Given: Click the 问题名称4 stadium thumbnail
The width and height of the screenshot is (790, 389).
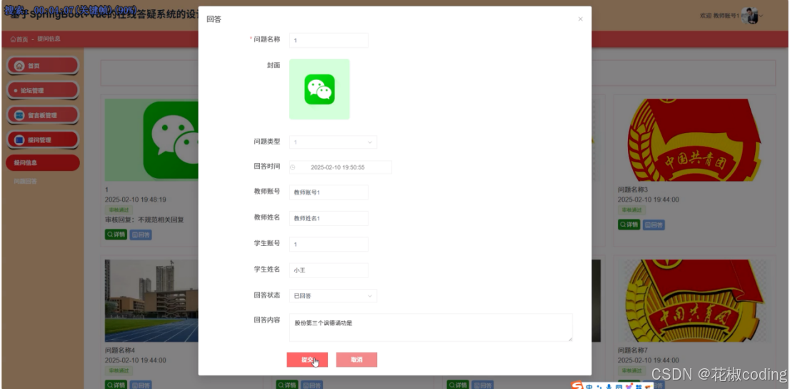Looking at the screenshot, I should pyautogui.click(x=151, y=301).
